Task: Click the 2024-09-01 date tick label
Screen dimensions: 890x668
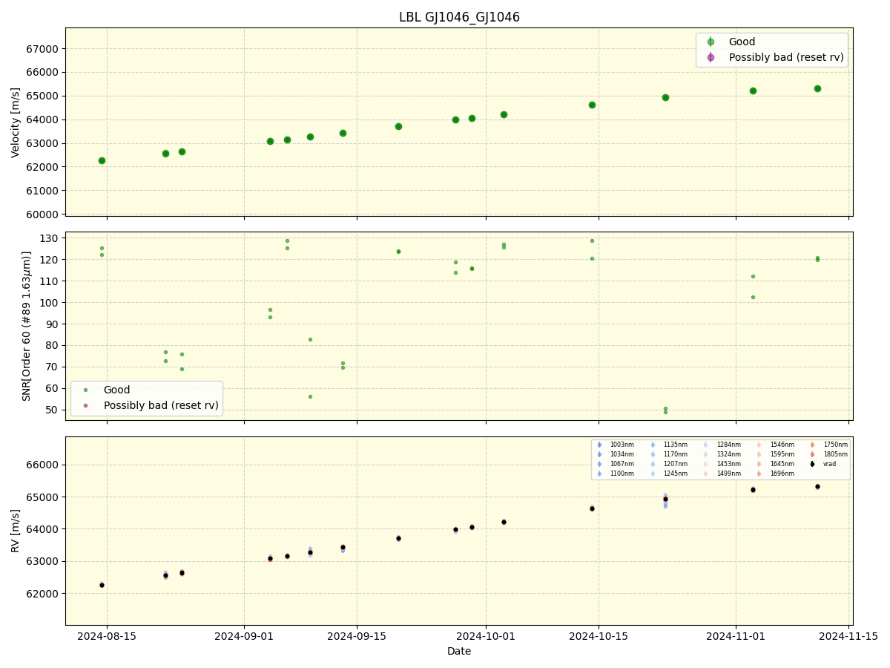Action: (244, 636)
